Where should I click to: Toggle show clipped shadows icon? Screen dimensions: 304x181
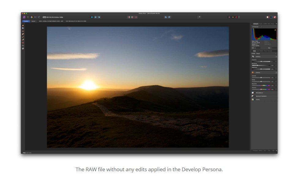[132, 17]
